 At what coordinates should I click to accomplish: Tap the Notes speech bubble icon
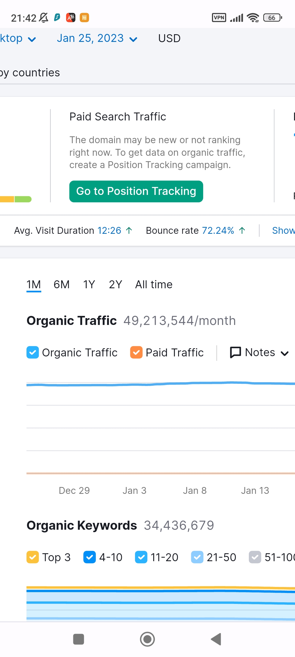(x=235, y=352)
